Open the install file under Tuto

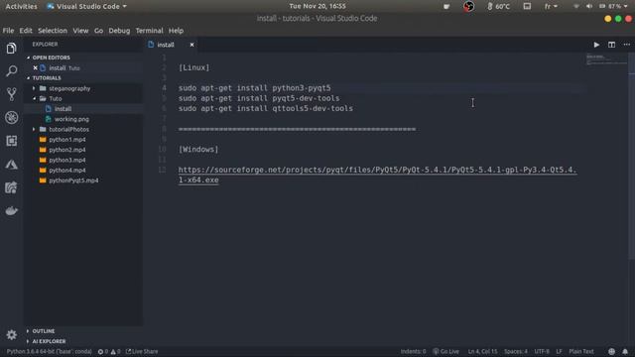click(x=63, y=108)
